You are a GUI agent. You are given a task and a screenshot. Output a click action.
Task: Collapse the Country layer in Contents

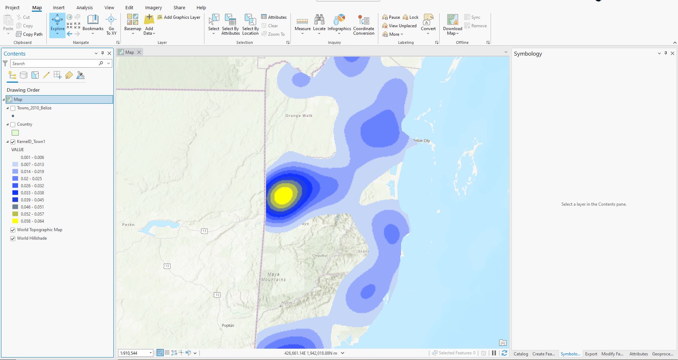[x=7, y=124]
